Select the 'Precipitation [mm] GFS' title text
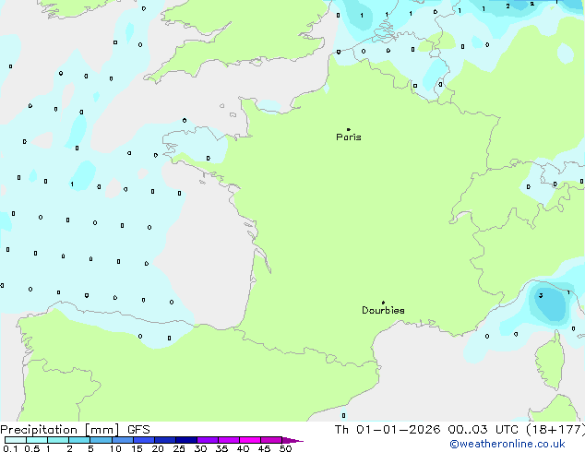Screen dimensions: 585x452 (x=75, y=430)
